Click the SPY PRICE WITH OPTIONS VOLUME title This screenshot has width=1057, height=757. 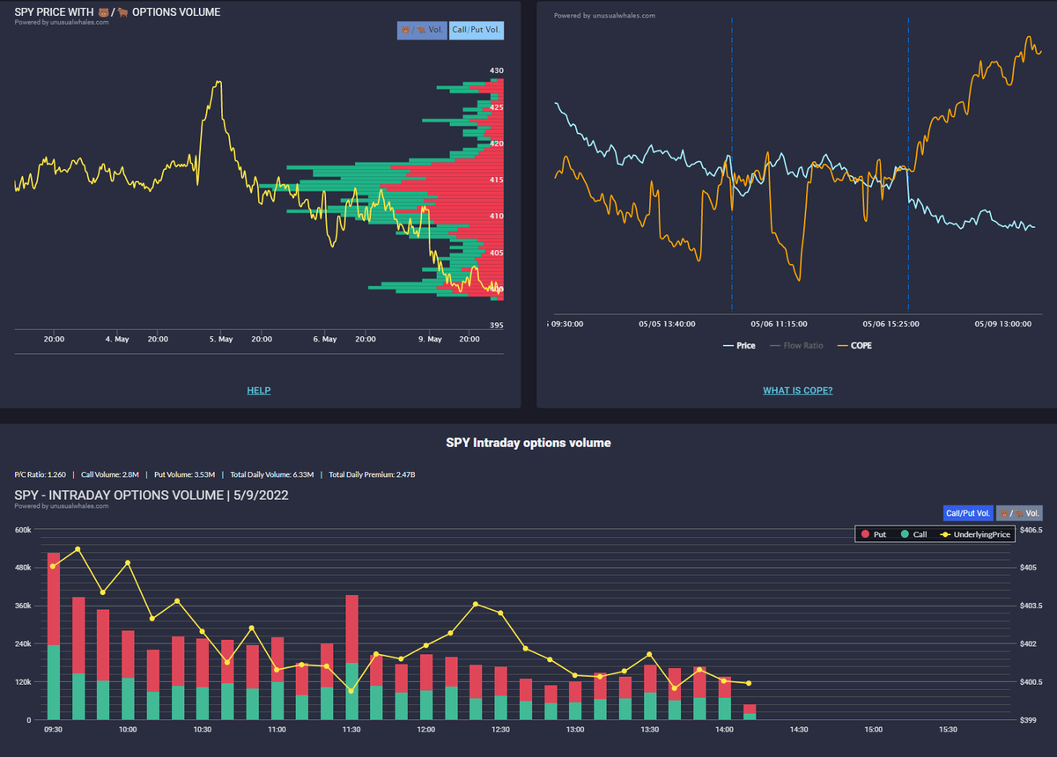[x=118, y=12]
